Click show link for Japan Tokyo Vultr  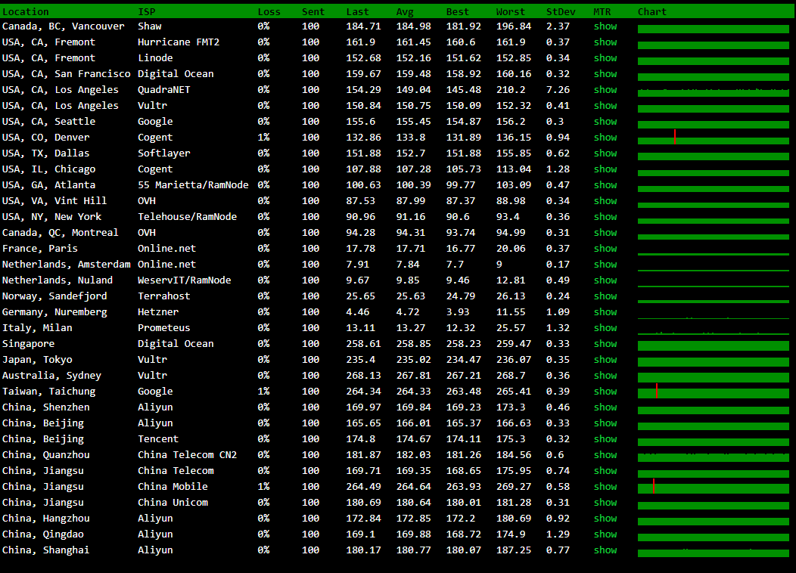[x=605, y=360]
